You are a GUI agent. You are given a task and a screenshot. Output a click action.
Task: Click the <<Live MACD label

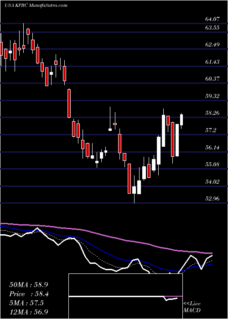(192, 307)
